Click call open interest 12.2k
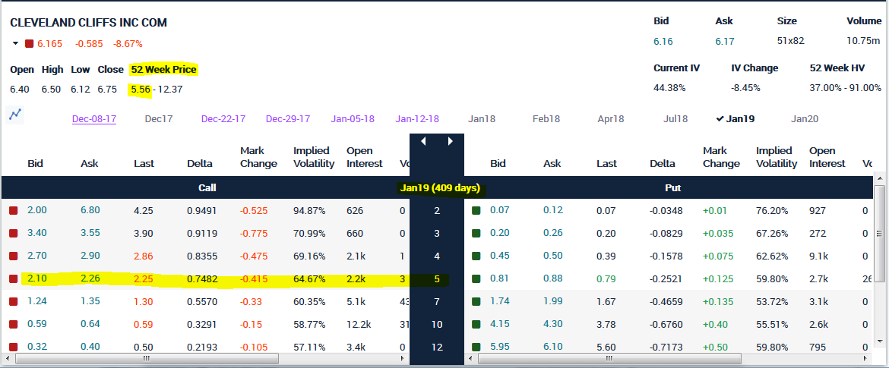The image size is (889, 368). [359, 324]
